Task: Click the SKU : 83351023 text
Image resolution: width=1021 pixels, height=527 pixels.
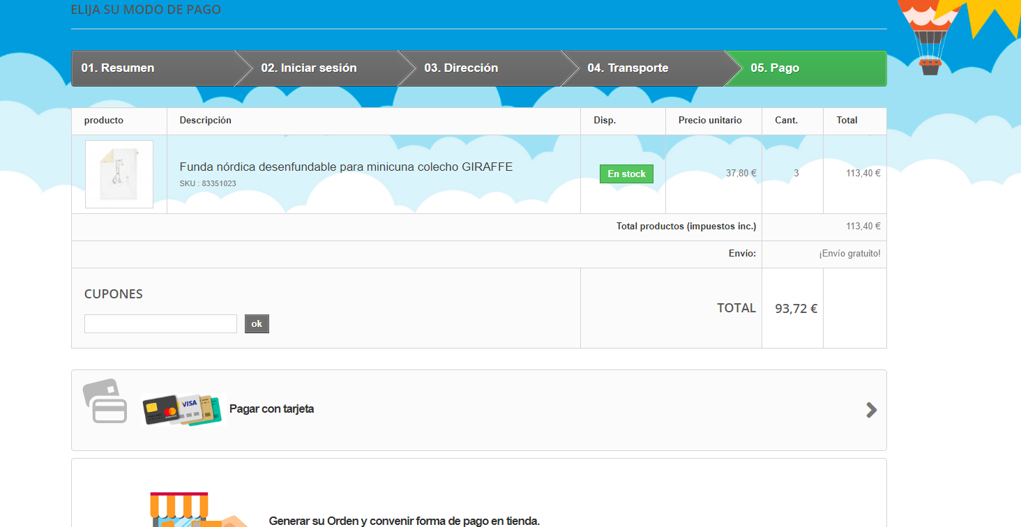Action: [x=208, y=184]
